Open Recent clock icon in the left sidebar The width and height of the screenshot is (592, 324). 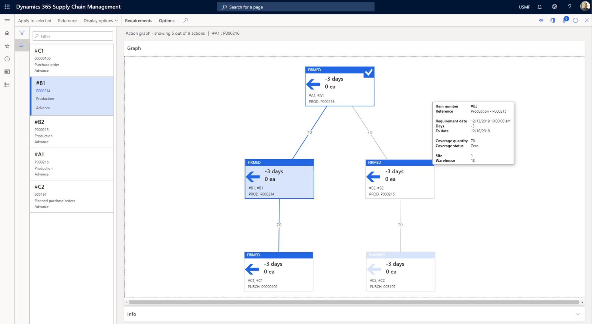tap(7, 59)
